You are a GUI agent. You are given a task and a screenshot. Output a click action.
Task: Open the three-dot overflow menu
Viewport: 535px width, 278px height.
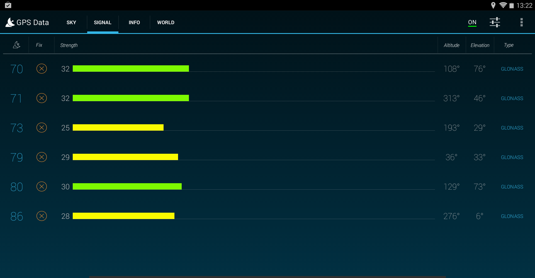[522, 22]
